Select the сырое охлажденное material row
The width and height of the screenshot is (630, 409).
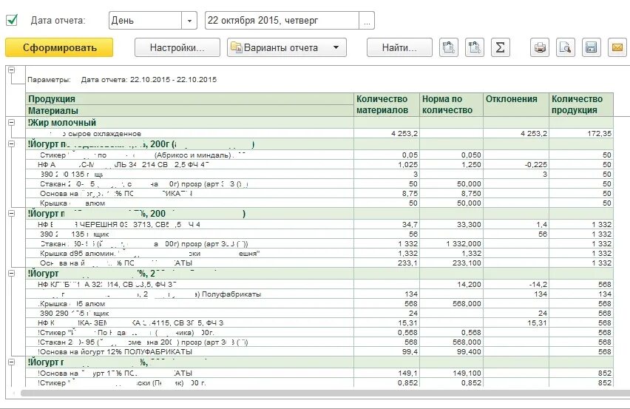coord(320,133)
